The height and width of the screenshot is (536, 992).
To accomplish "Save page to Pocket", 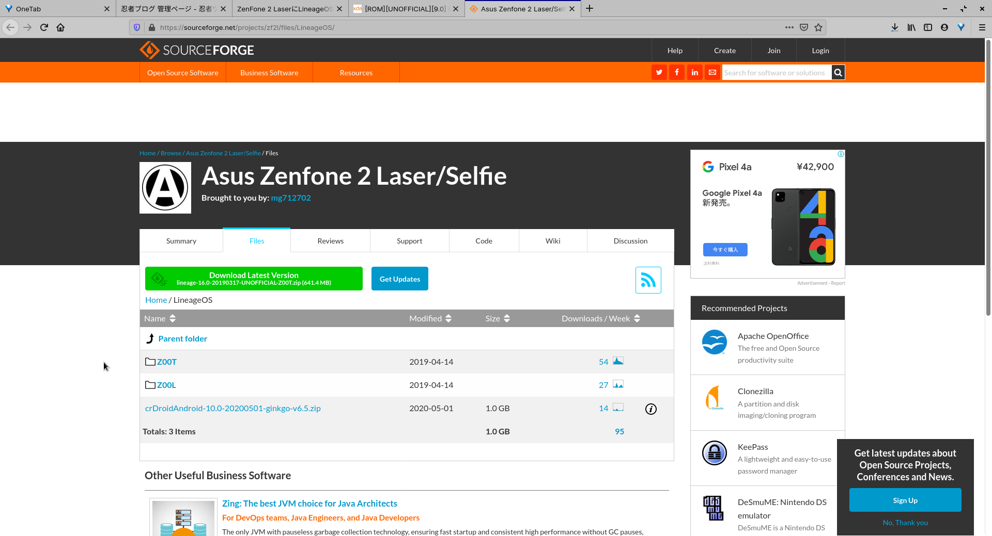I will click(x=804, y=27).
